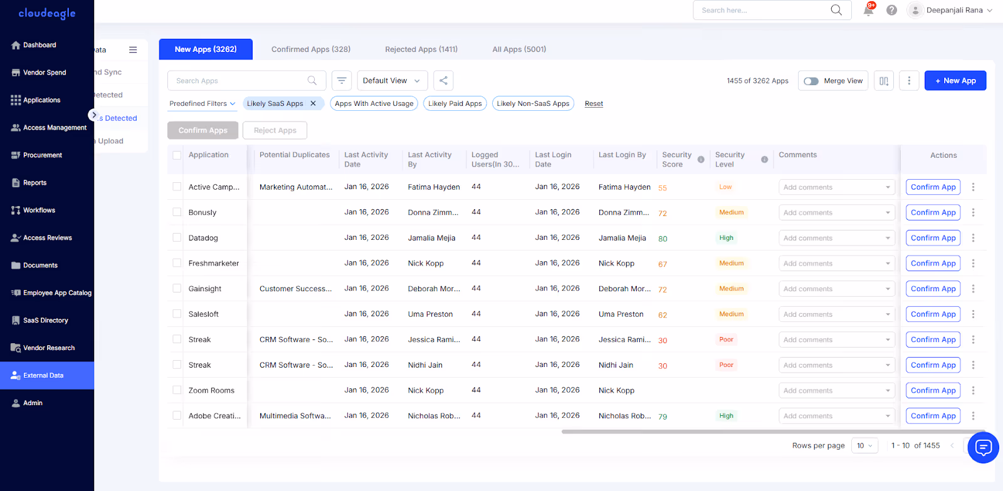Select the Bonusly row checkbox
Viewport: 1003px width, 491px height.
pyautogui.click(x=177, y=212)
